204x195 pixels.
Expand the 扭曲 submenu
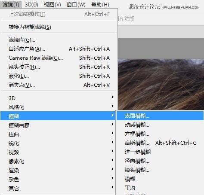pyautogui.click(x=58, y=134)
